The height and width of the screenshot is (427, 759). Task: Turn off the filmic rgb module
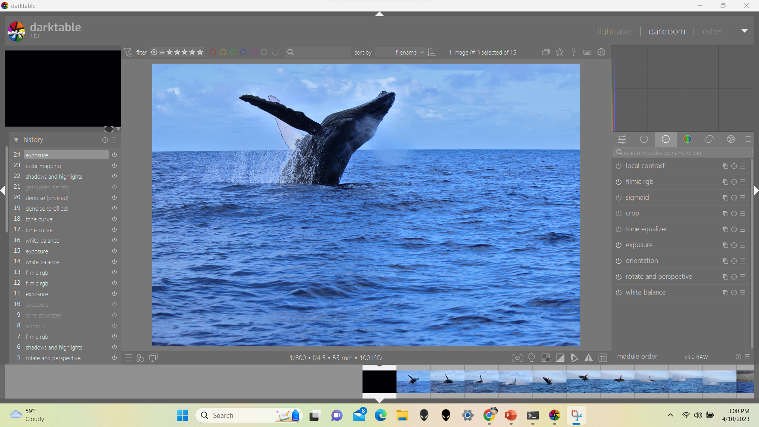point(619,182)
